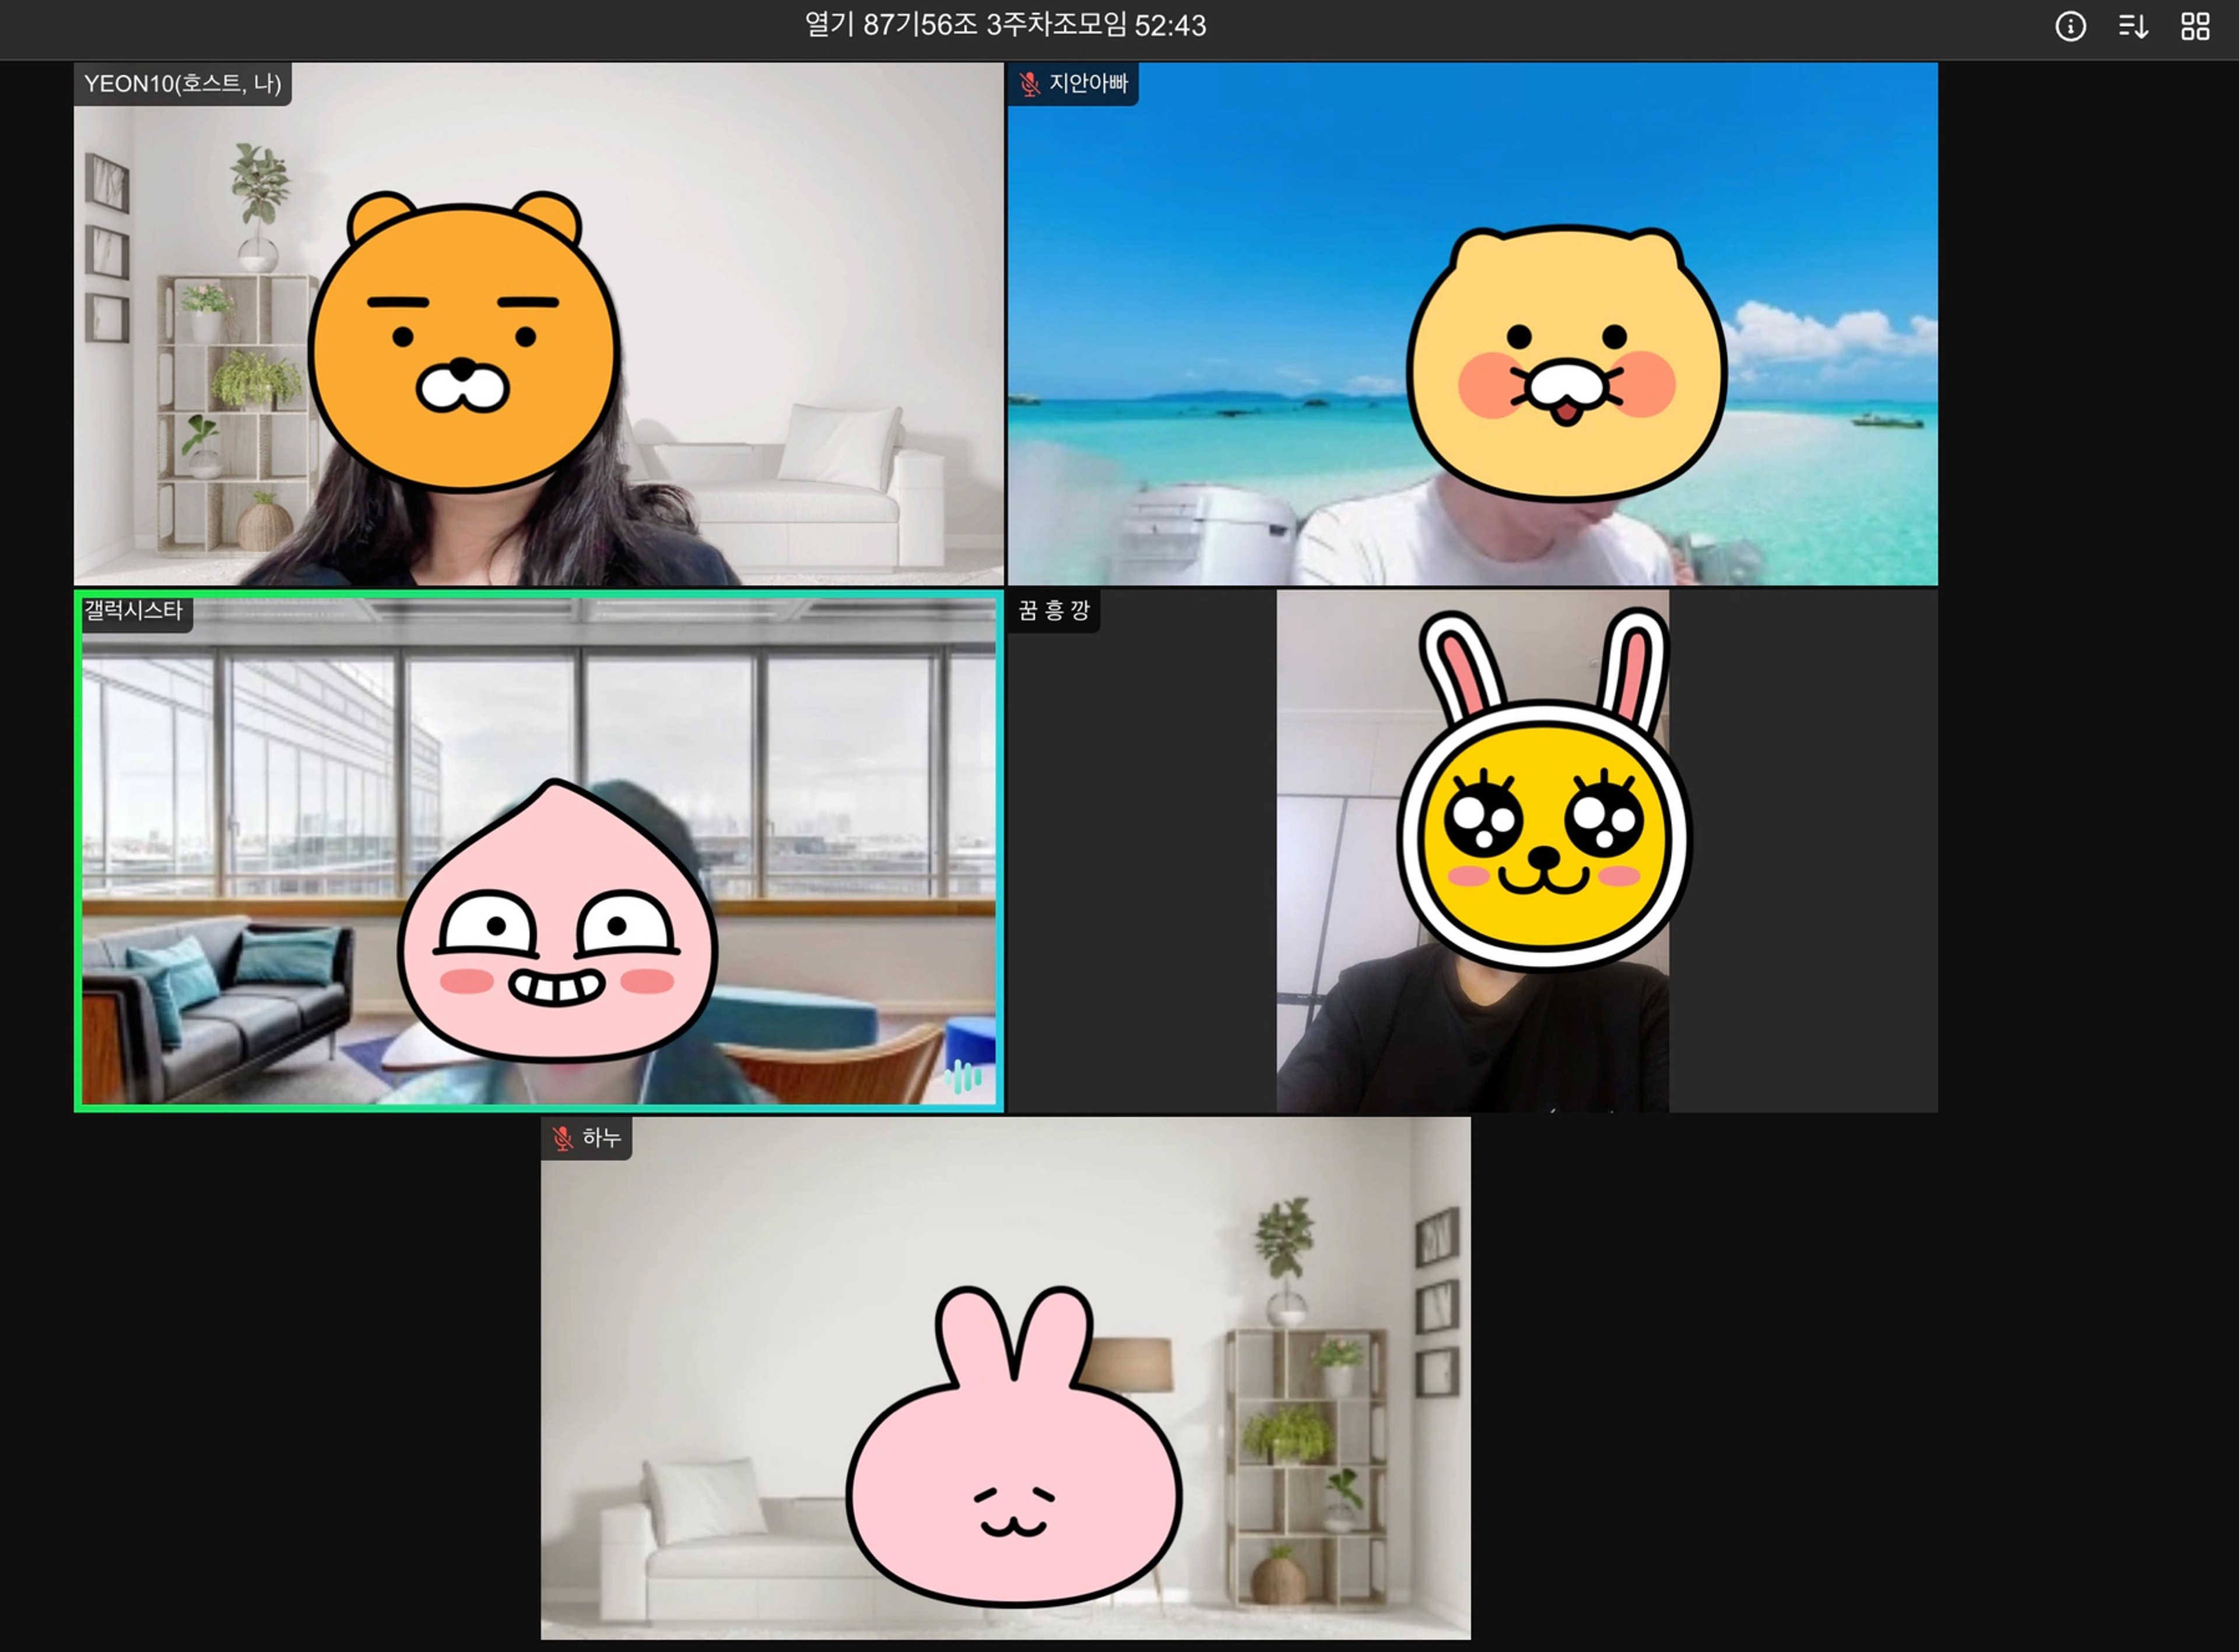Click the 꿈 흥 깡 name label

(1054, 611)
